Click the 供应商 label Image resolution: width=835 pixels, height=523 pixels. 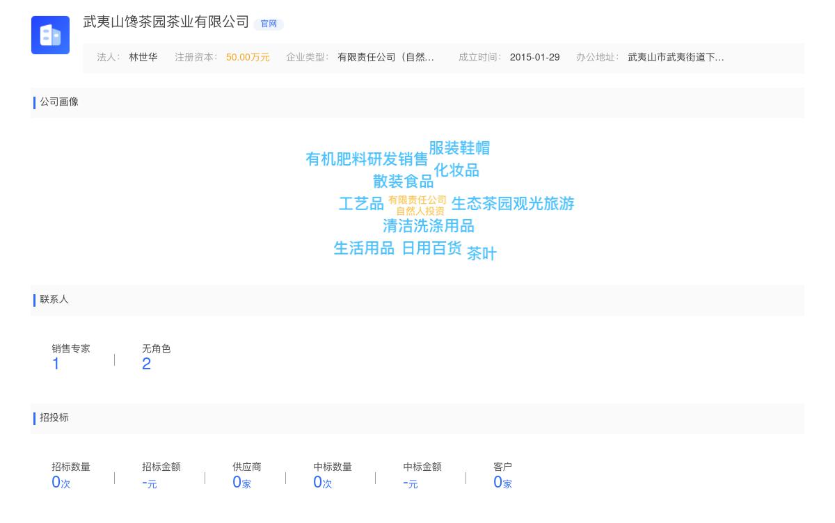247,467
